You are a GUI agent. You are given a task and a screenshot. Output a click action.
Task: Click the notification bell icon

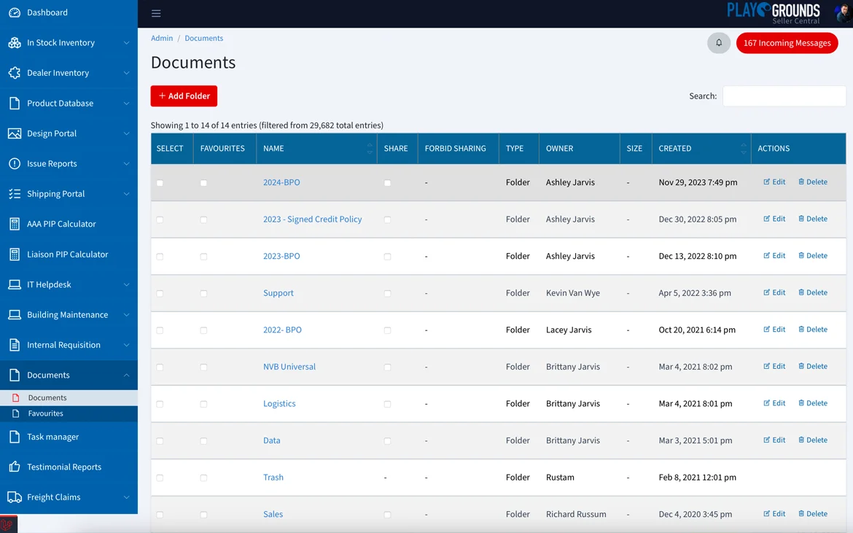719,43
